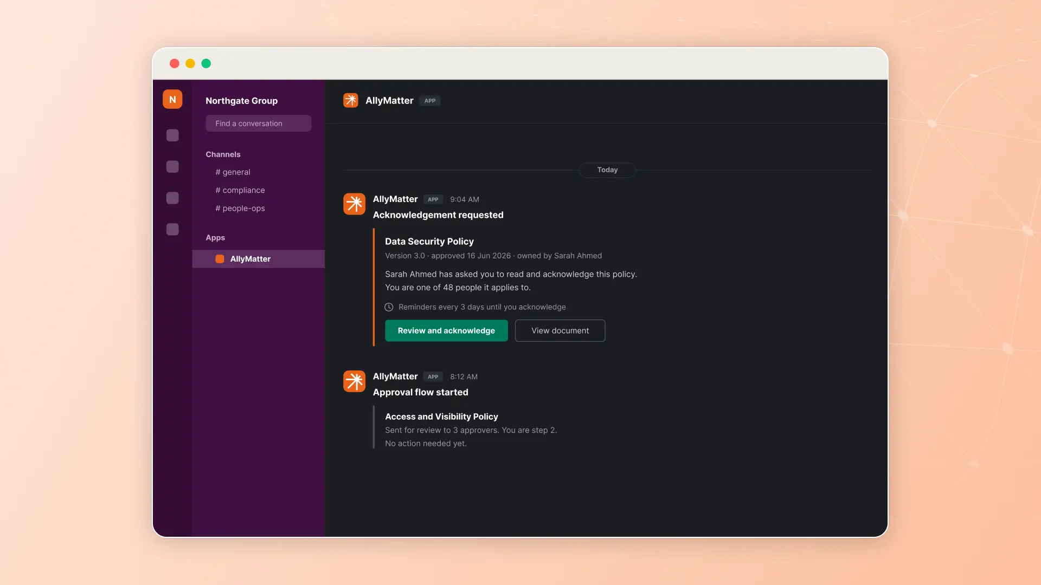Viewport: 1041px width, 585px height.
Task: Open the Northgate Group workspace N icon
Action: pos(172,99)
